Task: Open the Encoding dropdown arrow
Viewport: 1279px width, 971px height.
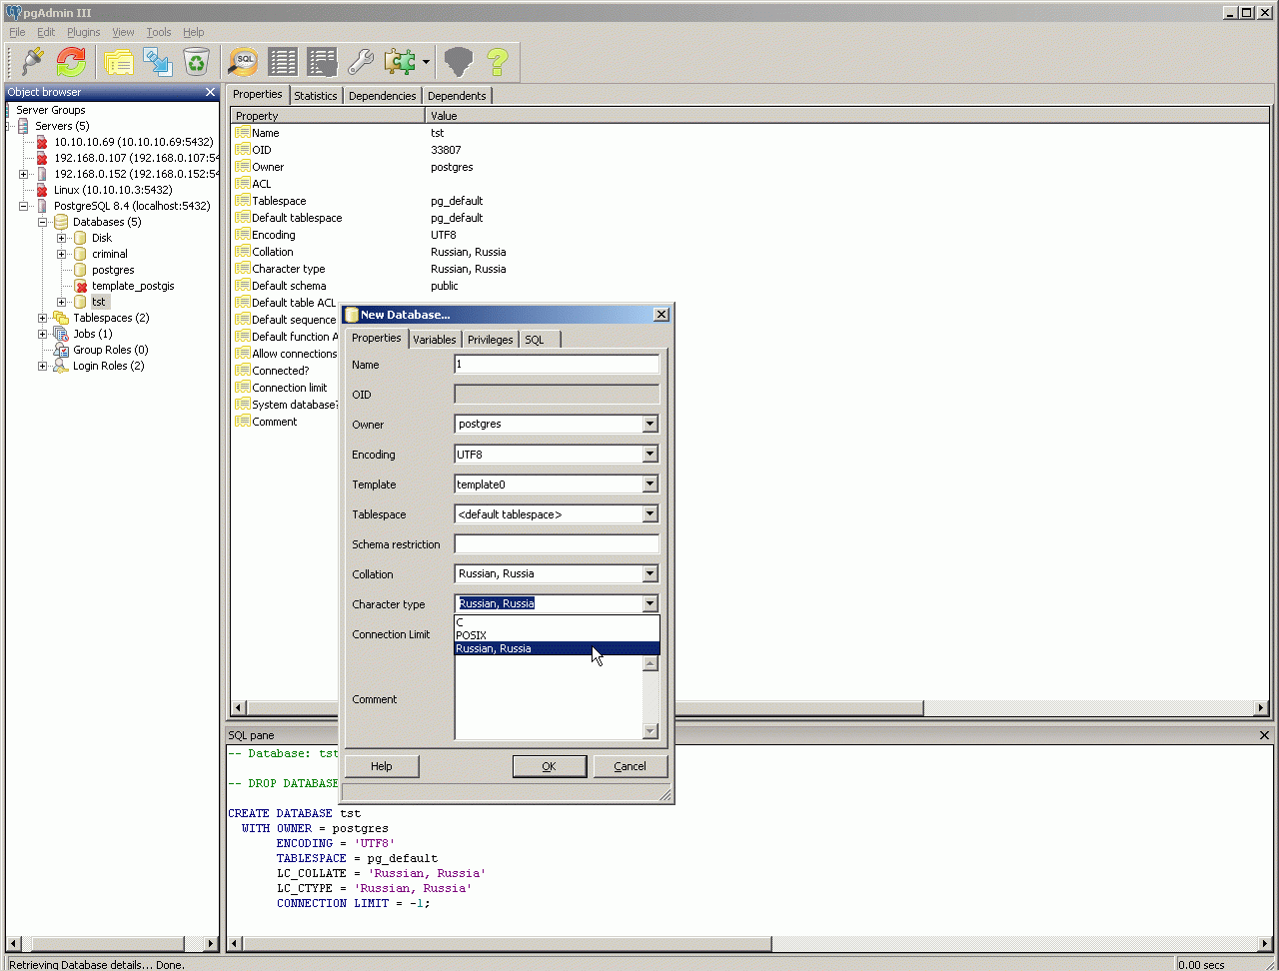Action: coord(649,454)
